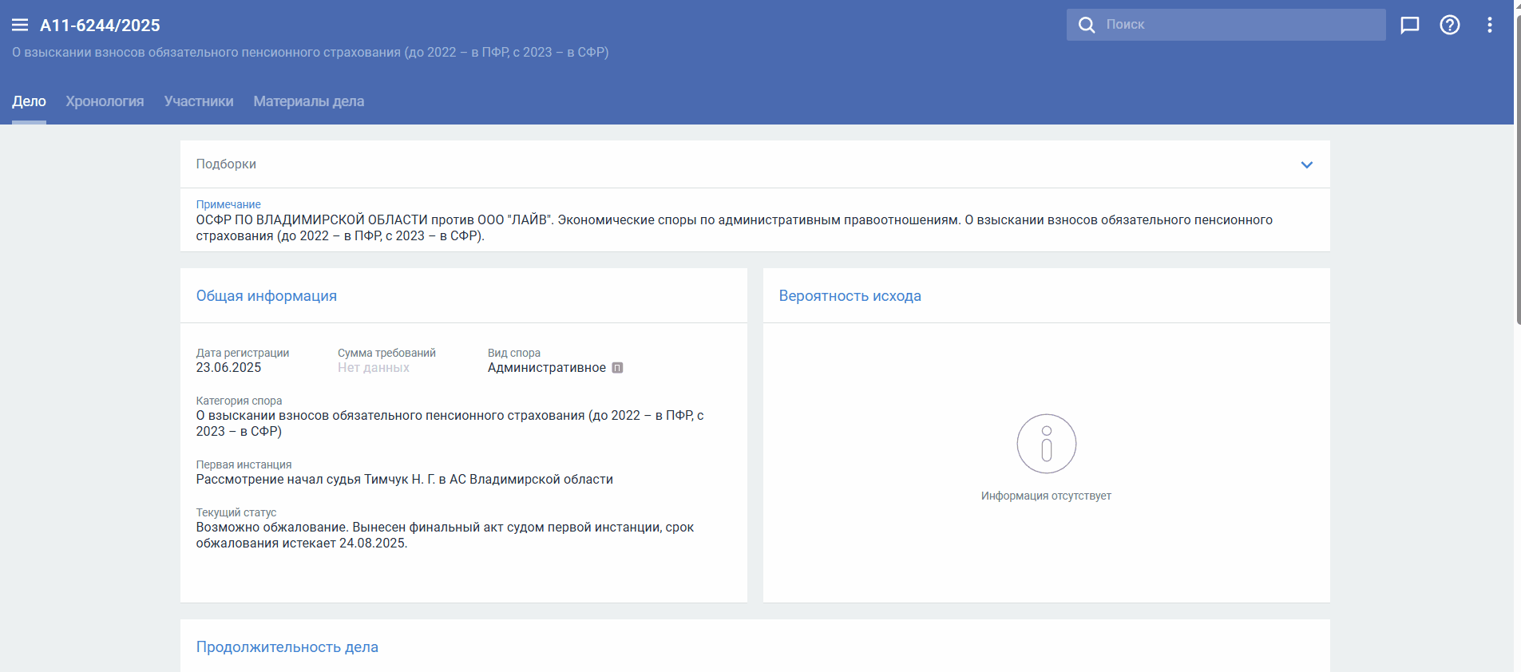
Task: Click the Сумма требований label
Action: (x=386, y=353)
